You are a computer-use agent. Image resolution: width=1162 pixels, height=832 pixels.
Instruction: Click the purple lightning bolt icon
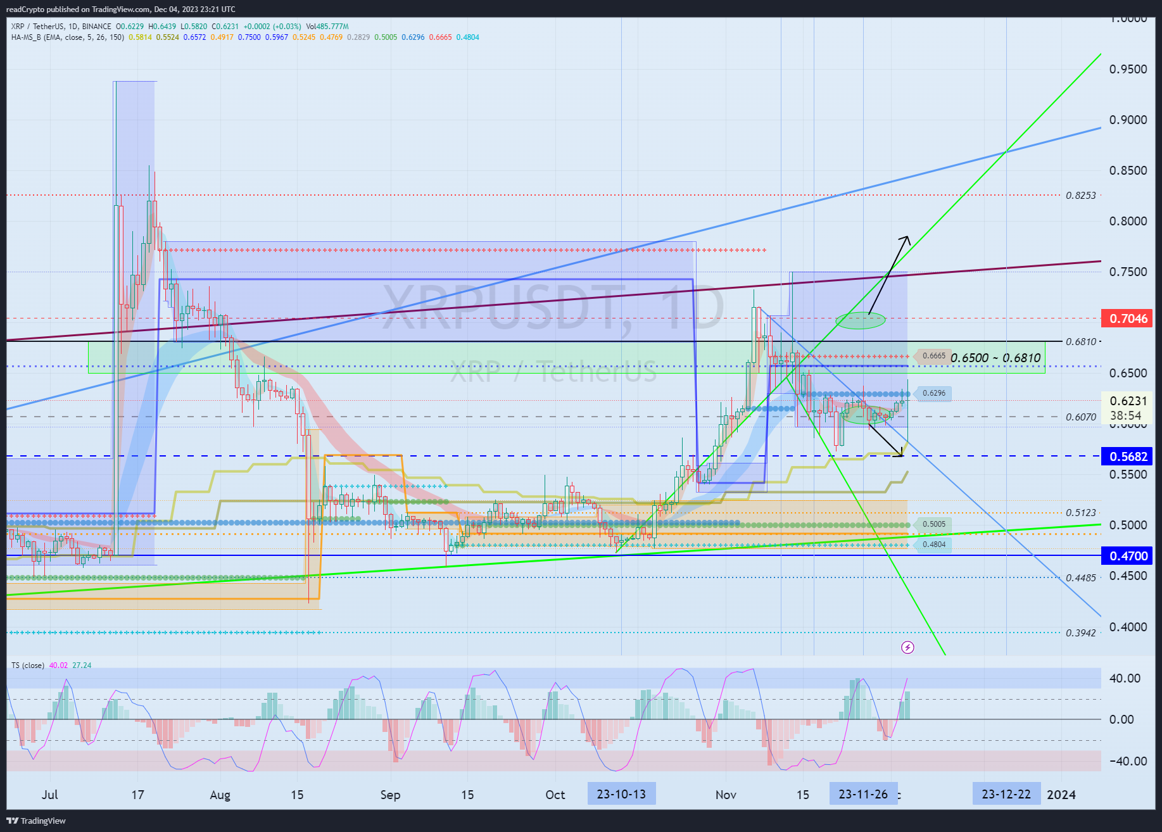[907, 647]
